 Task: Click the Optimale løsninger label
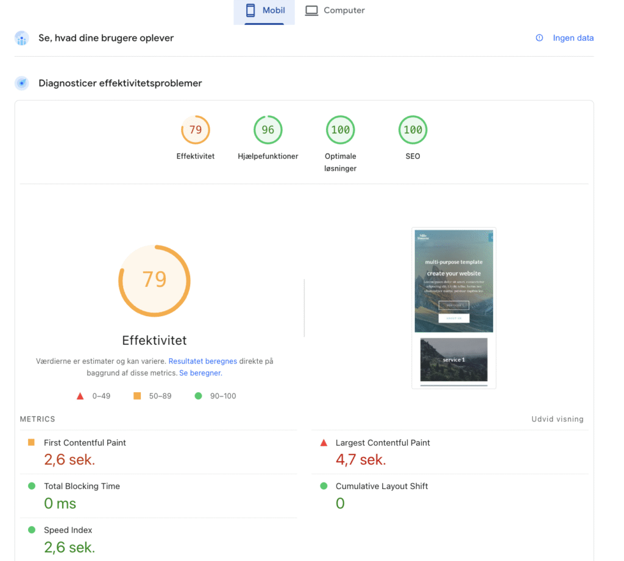coord(340,163)
